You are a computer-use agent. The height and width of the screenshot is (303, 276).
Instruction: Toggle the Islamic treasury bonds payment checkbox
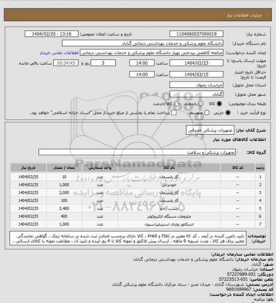174,113
